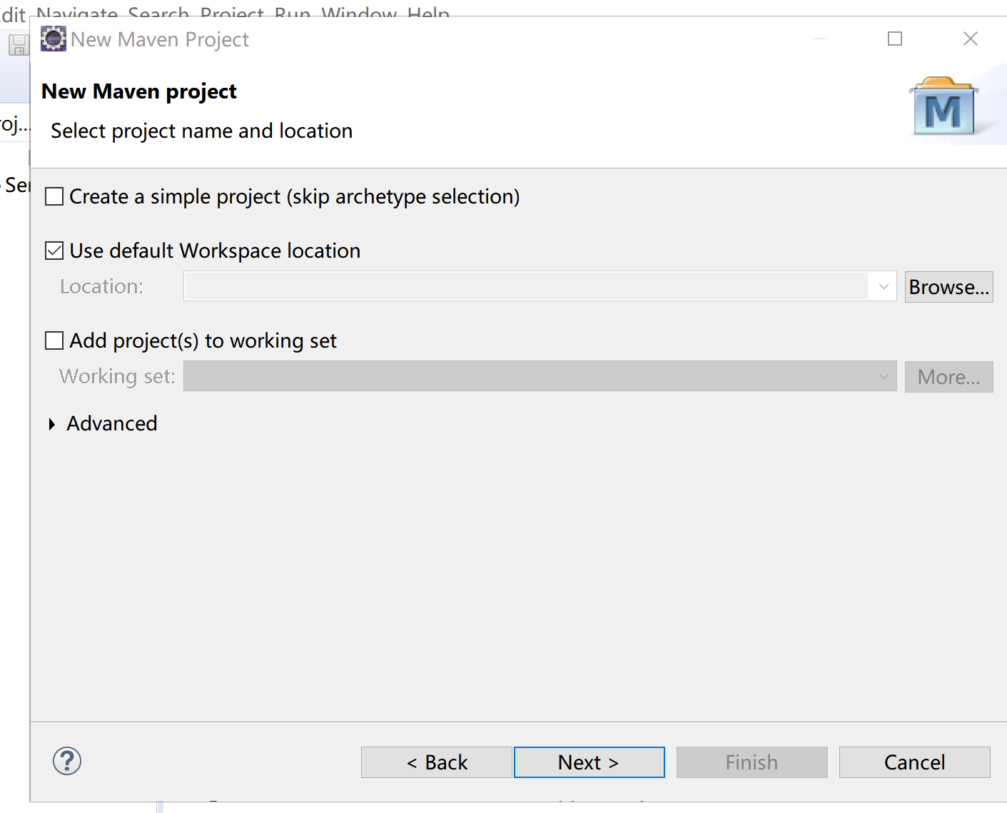This screenshot has width=1007, height=813.
Task: Click the help question mark icon
Action: [67, 761]
